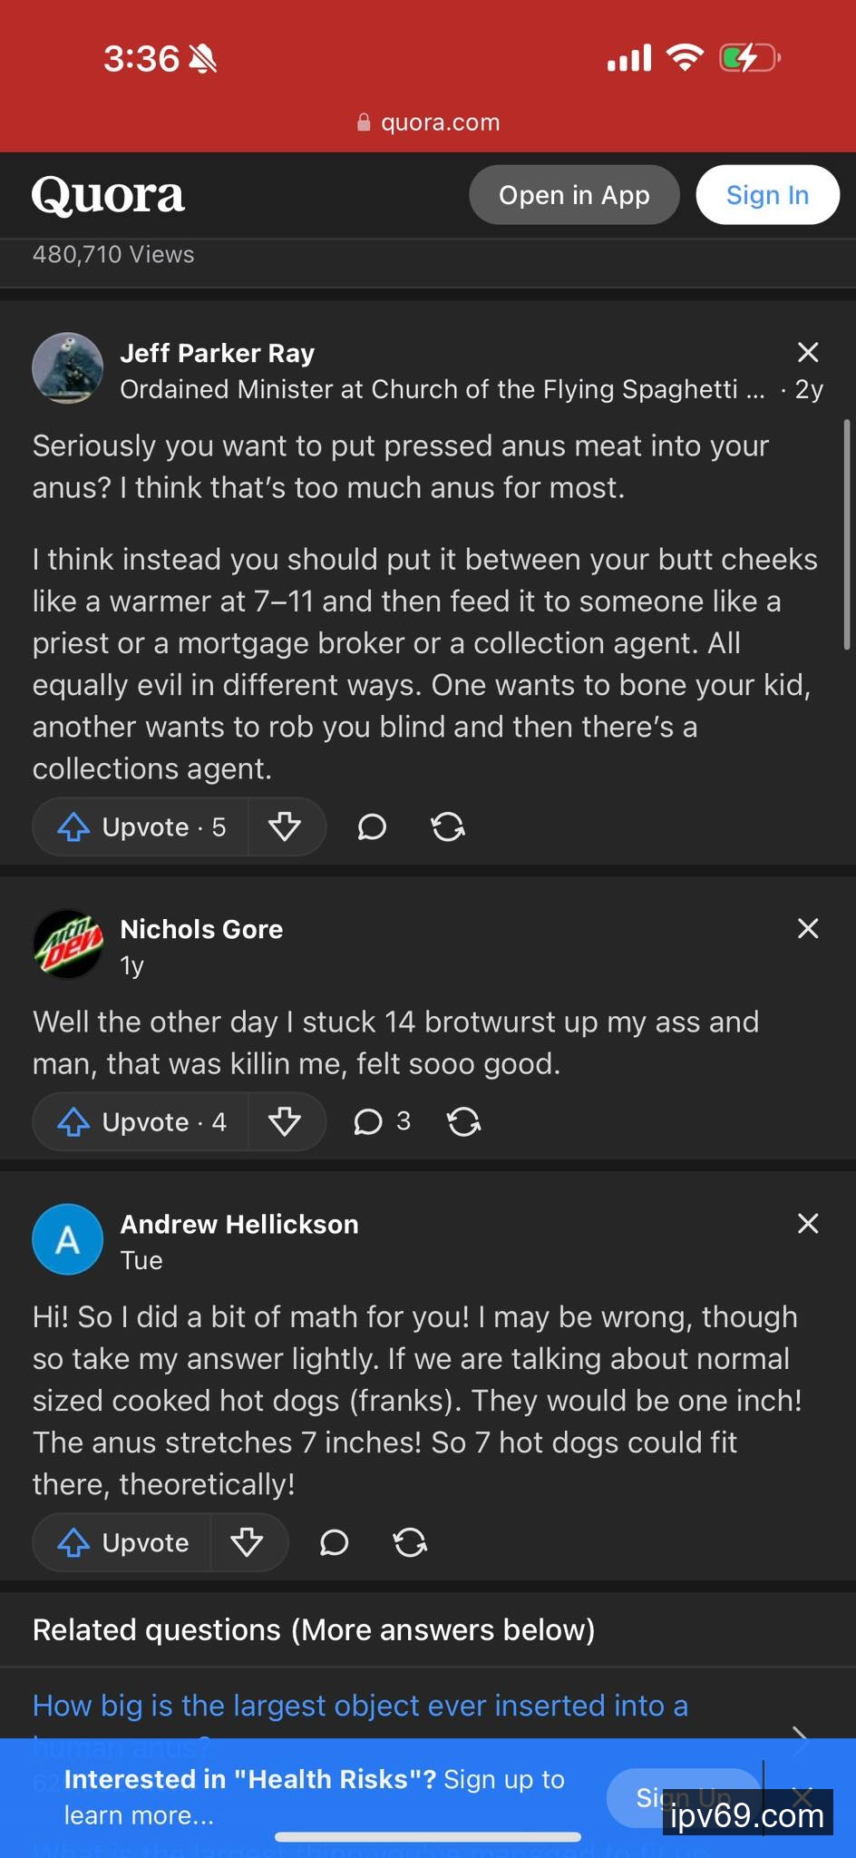Comment on Andrew Hellickson's answer
This screenshot has width=856, height=1858.
click(335, 1542)
